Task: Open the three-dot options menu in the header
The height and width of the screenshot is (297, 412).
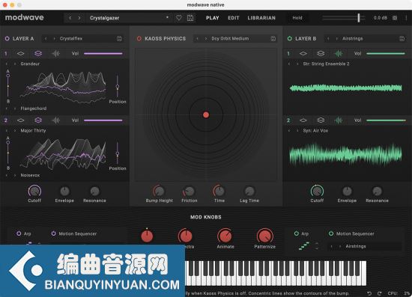Action: click(x=406, y=18)
